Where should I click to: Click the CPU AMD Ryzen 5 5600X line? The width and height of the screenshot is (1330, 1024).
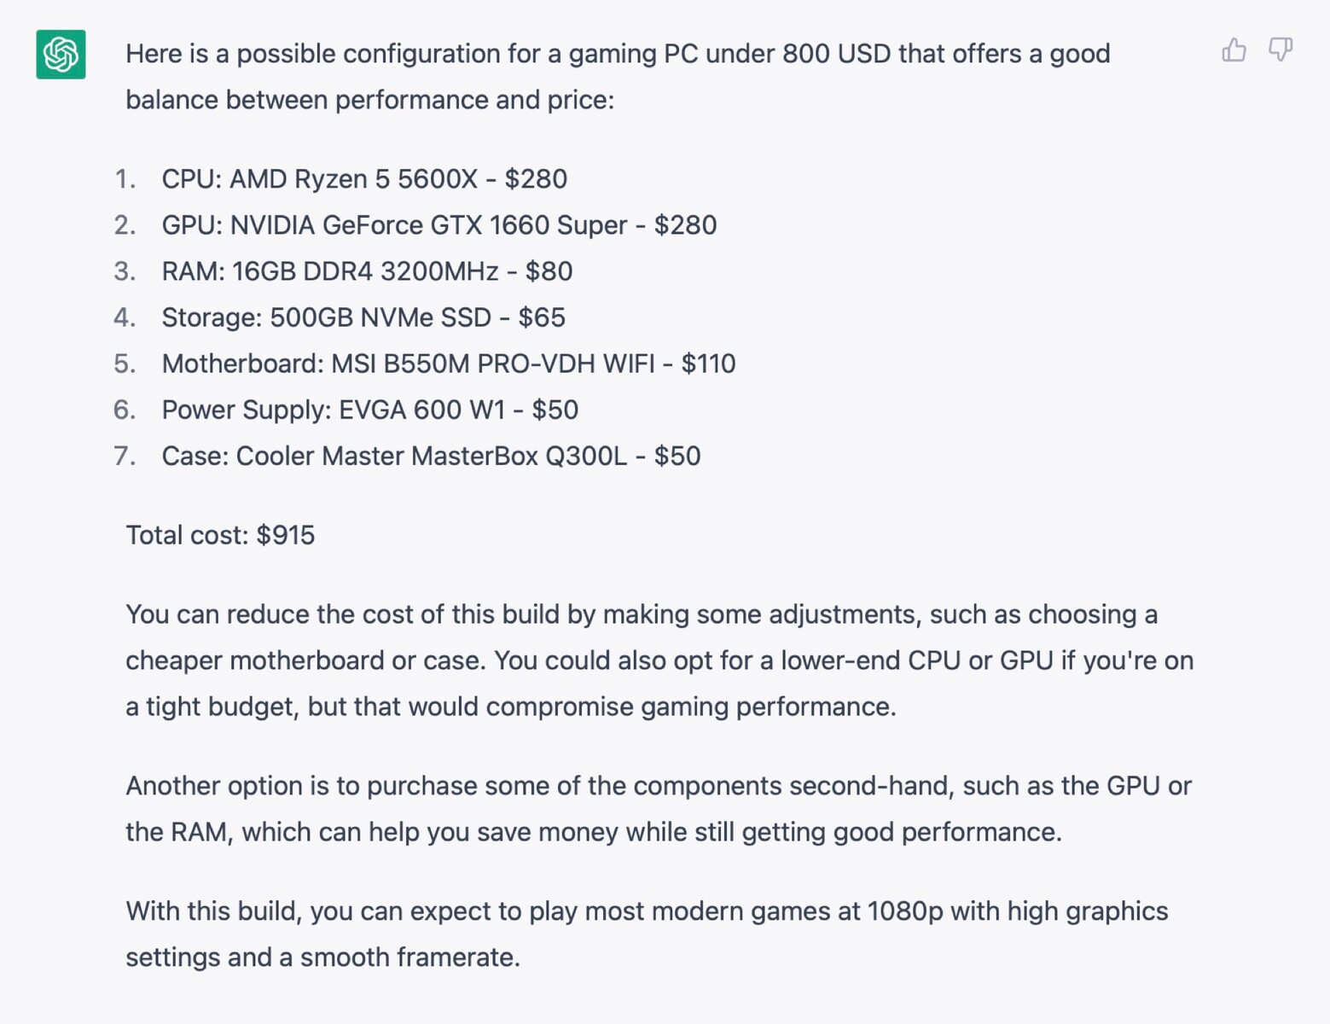point(363,179)
